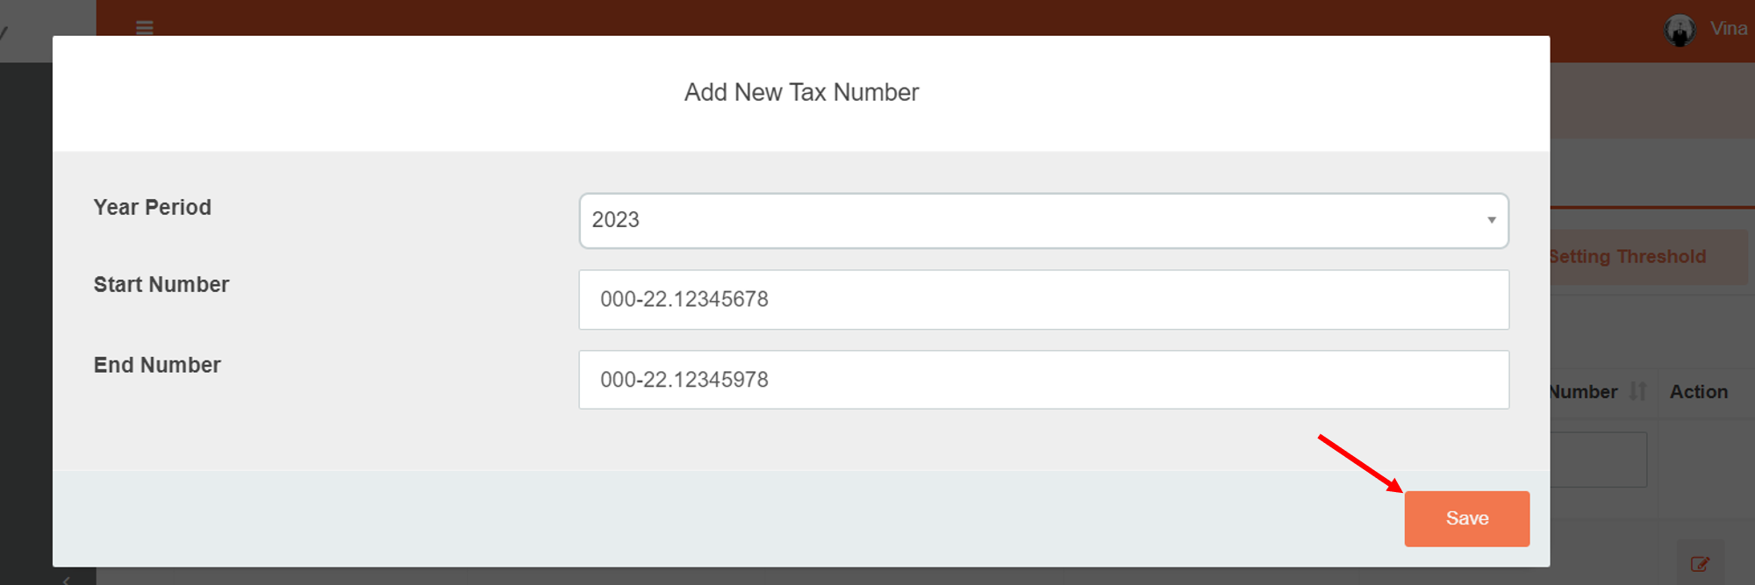Collapse sidebar using the left chevron
Image resolution: width=1755 pixels, height=585 pixels.
click(66, 579)
